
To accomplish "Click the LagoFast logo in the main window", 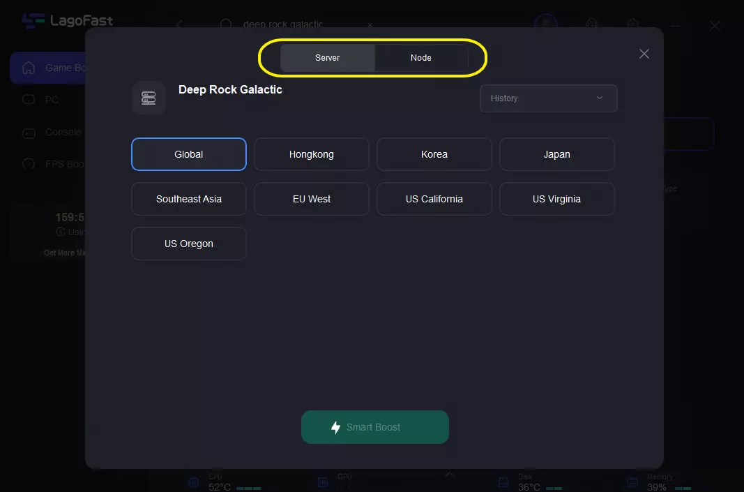I will [68, 21].
